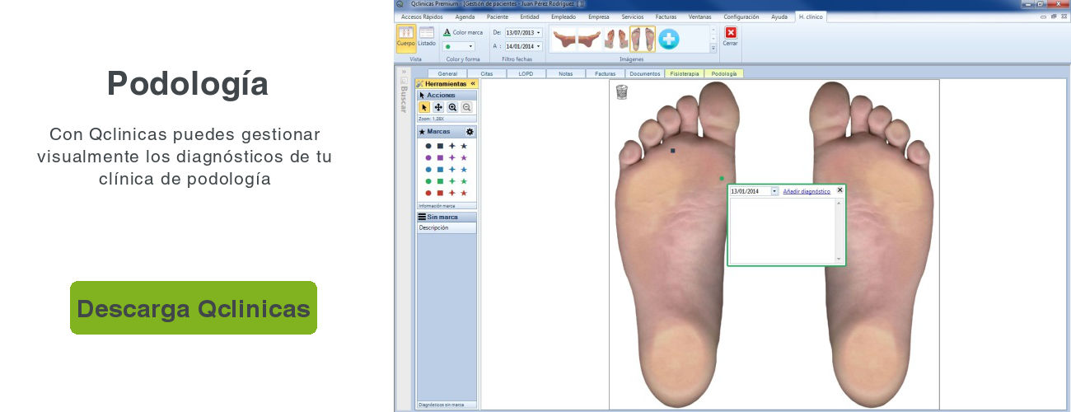Select the H. clínico ribbon tab

click(x=811, y=16)
